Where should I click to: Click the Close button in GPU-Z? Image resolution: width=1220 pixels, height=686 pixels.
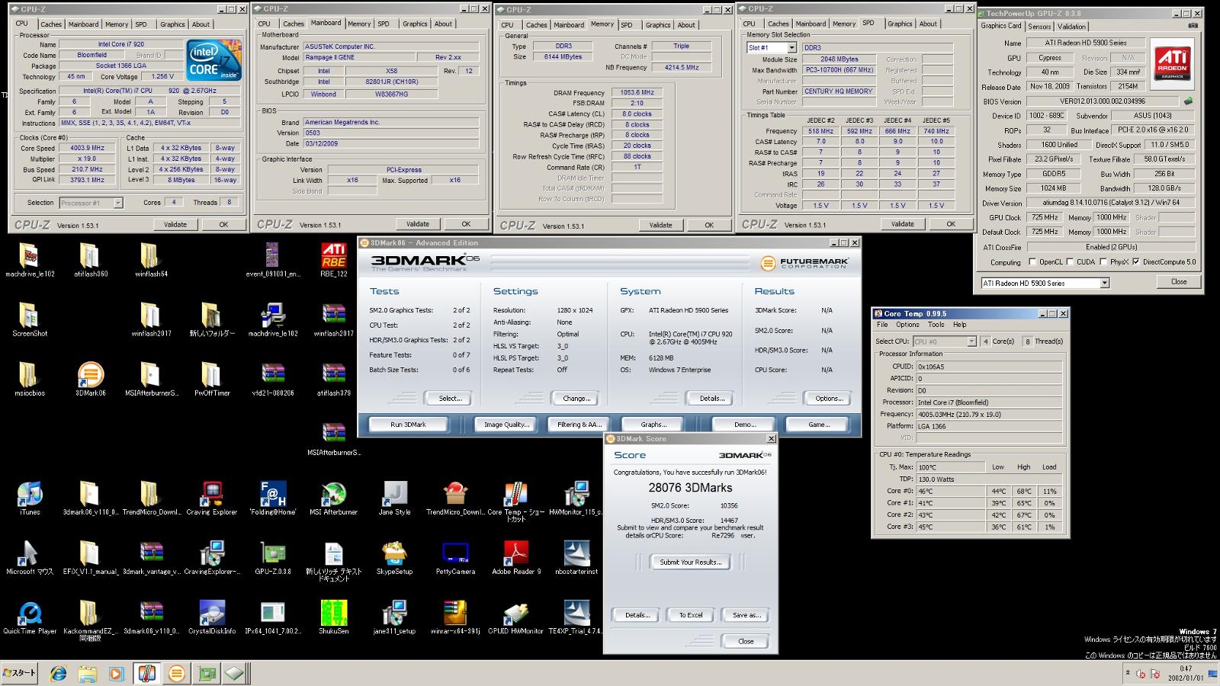pos(1179,282)
